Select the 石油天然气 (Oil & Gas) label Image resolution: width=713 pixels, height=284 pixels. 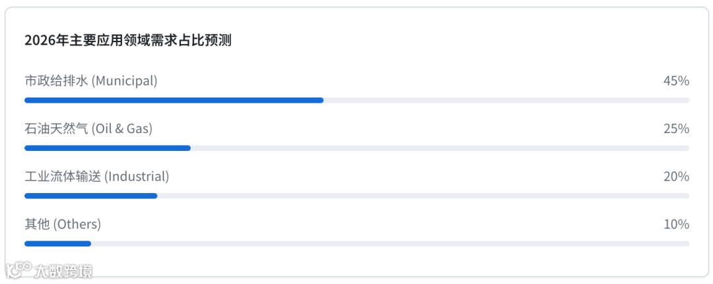(x=88, y=128)
